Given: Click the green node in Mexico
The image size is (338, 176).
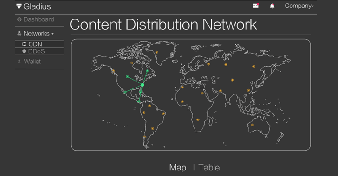Looking at the screenshot, I should (x=125, y=92).
